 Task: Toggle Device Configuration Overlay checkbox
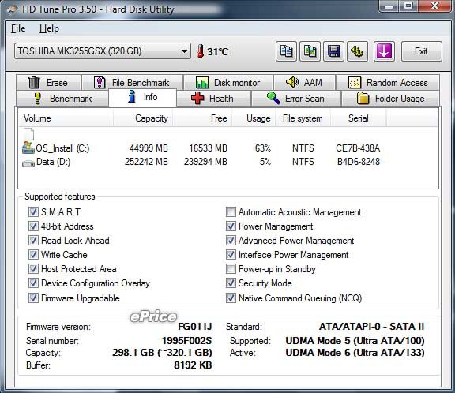tap(33, 283)
